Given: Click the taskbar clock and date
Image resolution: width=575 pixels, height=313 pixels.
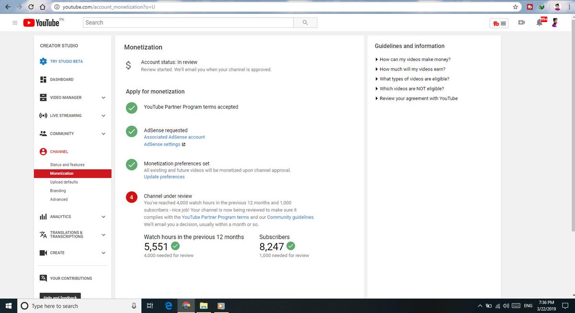Looking at the screenshot, I should (x=546, y=306).
